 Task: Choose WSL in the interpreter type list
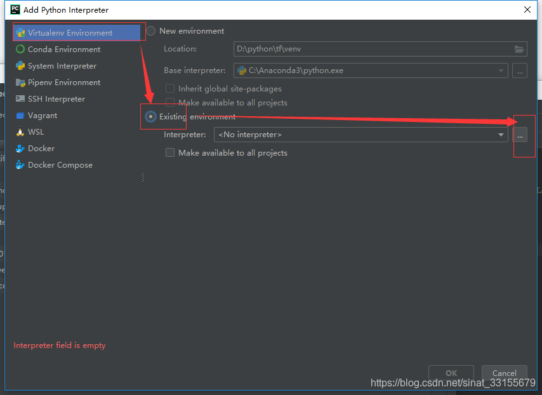click(x=77, y=132)
